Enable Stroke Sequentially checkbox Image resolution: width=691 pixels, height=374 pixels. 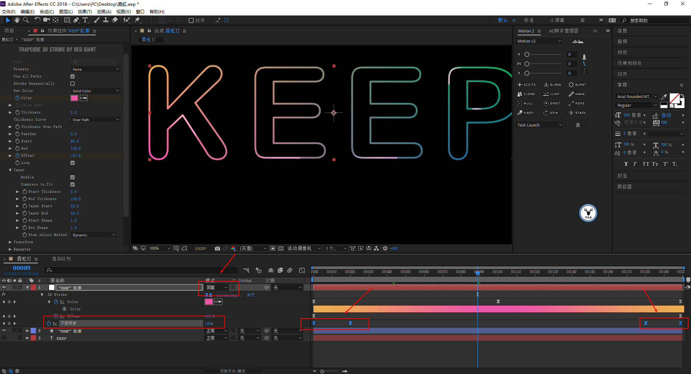coord(72,84)
